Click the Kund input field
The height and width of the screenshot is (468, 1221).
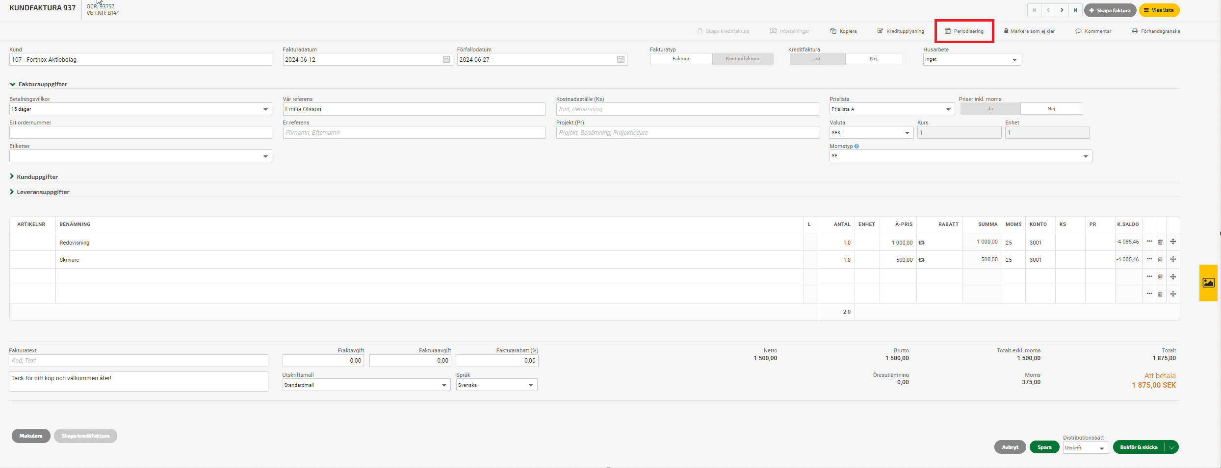click(140, 59)
